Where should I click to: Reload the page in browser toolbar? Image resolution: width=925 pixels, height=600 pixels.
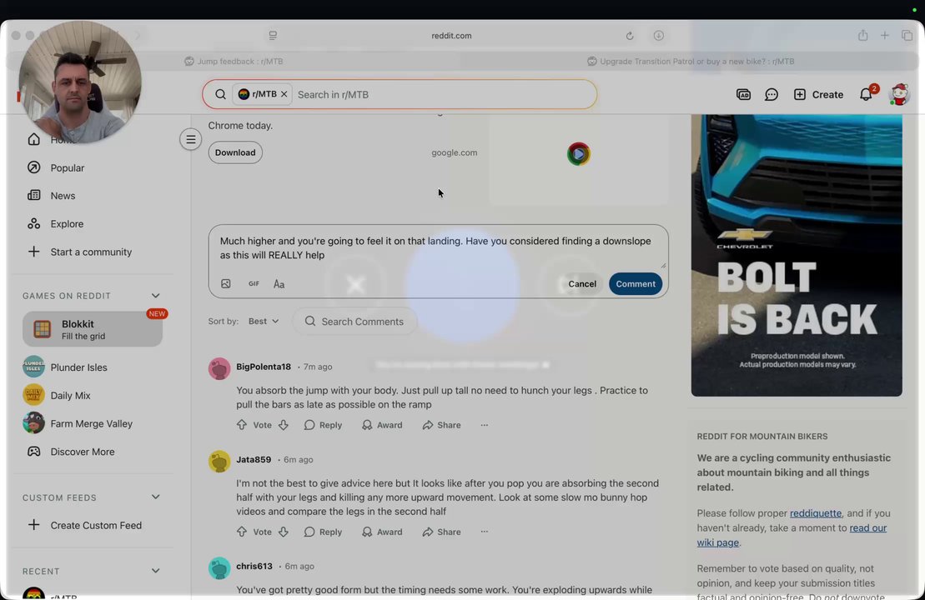[x=630, y=36]
